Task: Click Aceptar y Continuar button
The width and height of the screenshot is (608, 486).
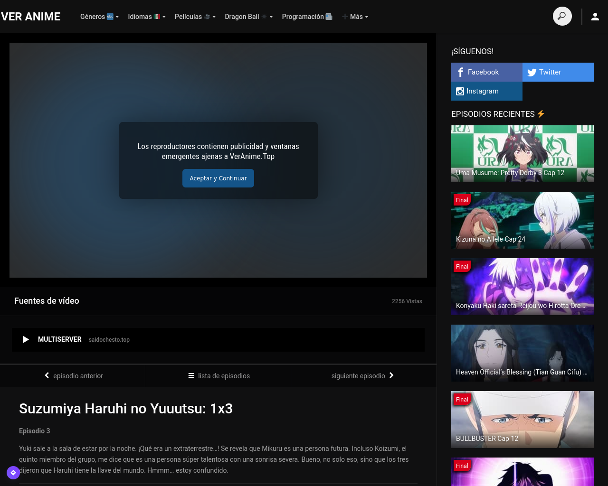Action: point(218,178)
